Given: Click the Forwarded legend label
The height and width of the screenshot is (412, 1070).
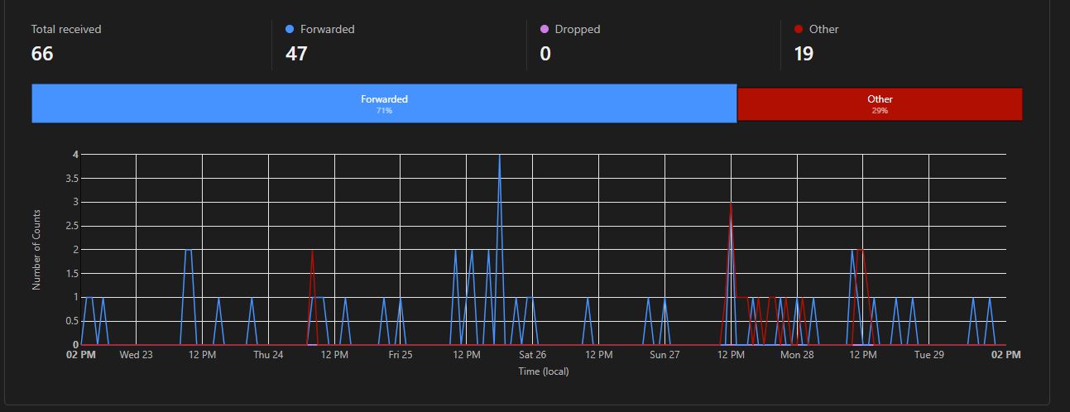Looking at the screenshot, I should click(x=328, y=29).
